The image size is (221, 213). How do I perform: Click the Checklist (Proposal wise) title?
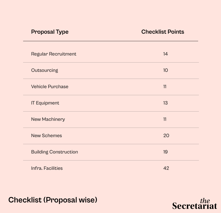pos(53,200)
